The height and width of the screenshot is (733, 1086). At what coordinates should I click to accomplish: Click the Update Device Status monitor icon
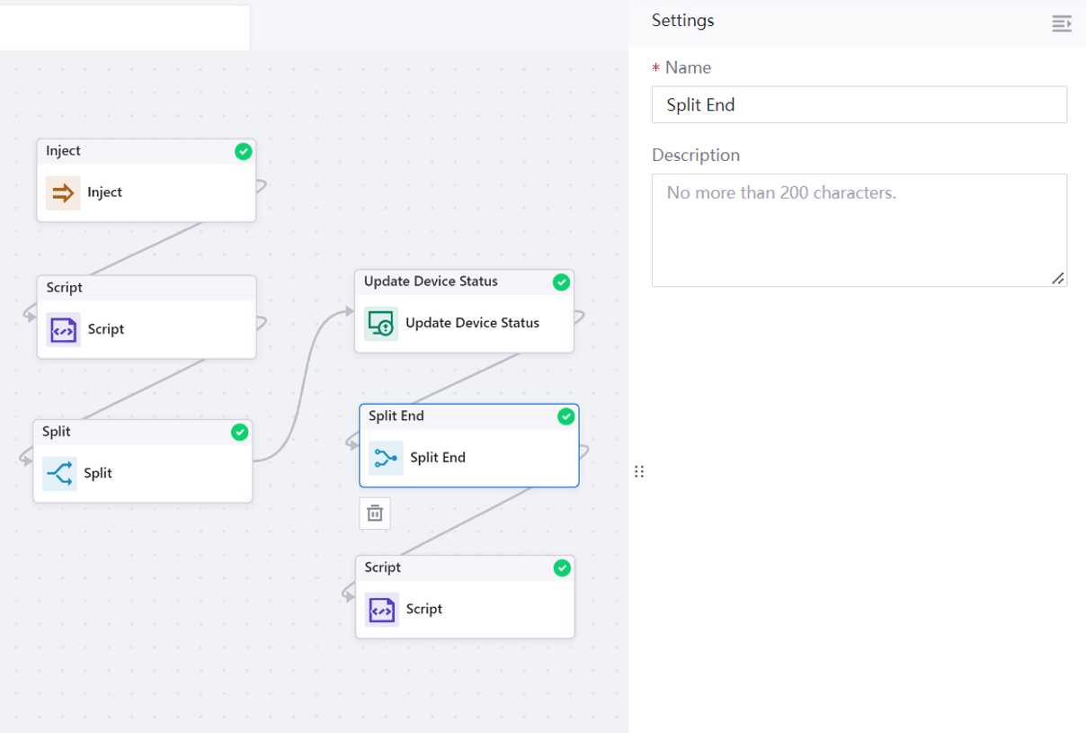pyautogui.click(x=381, y=323)
